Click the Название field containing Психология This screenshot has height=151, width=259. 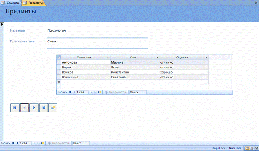[98, 33]
